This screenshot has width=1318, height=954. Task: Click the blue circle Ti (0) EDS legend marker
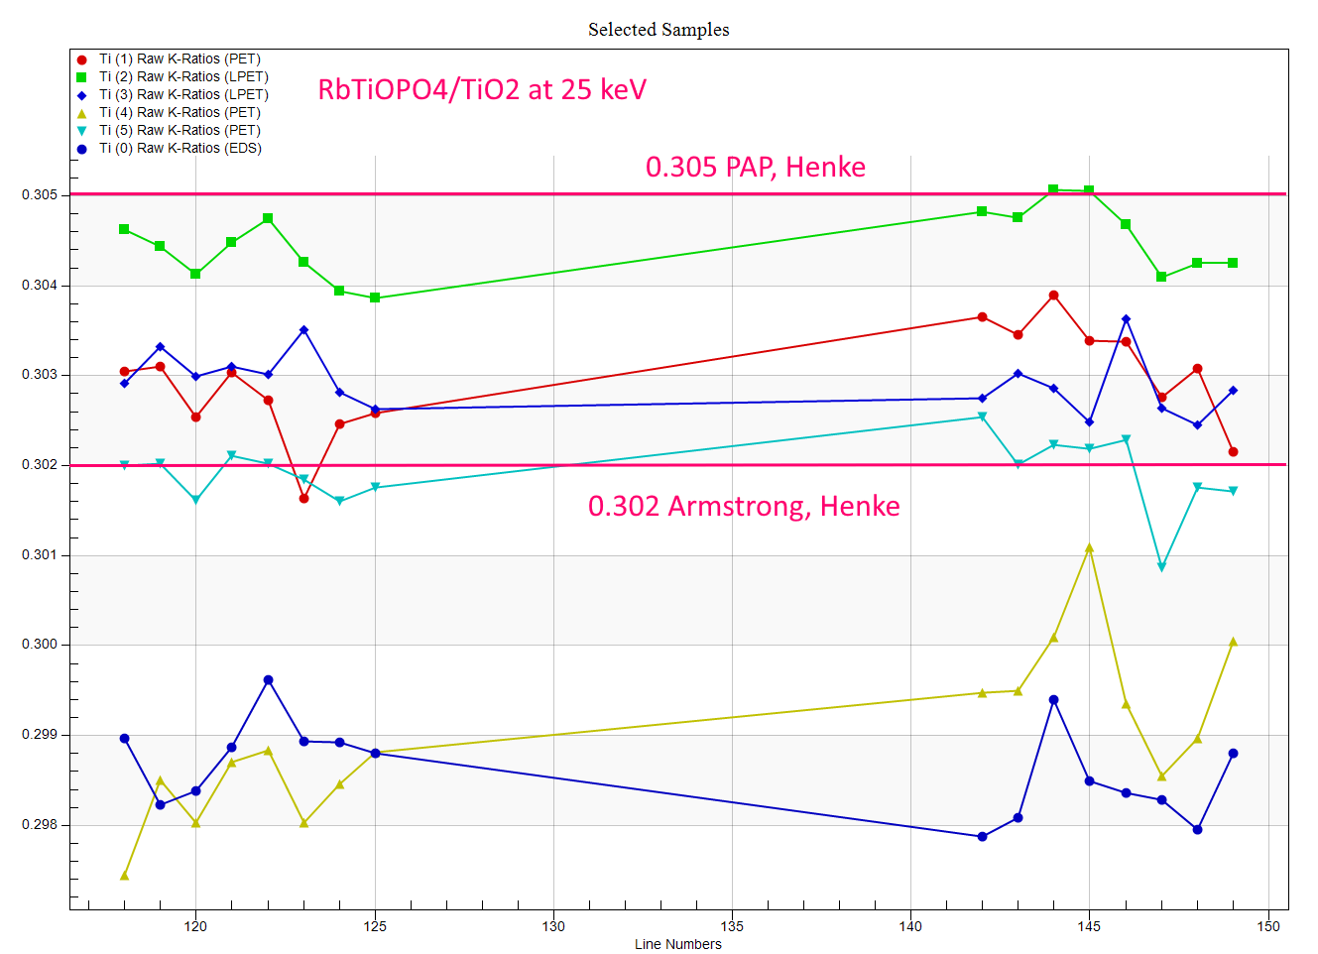(82, 149)
